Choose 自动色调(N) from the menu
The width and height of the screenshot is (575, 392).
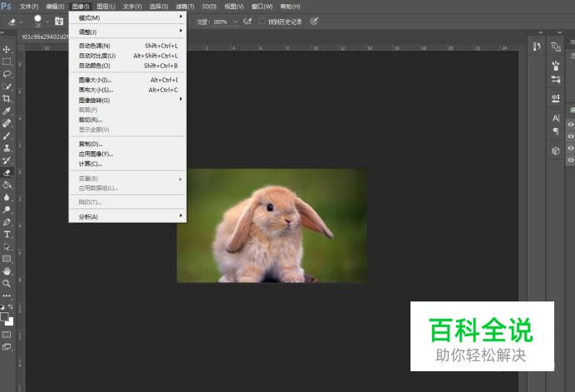click(x=94, y=46)
